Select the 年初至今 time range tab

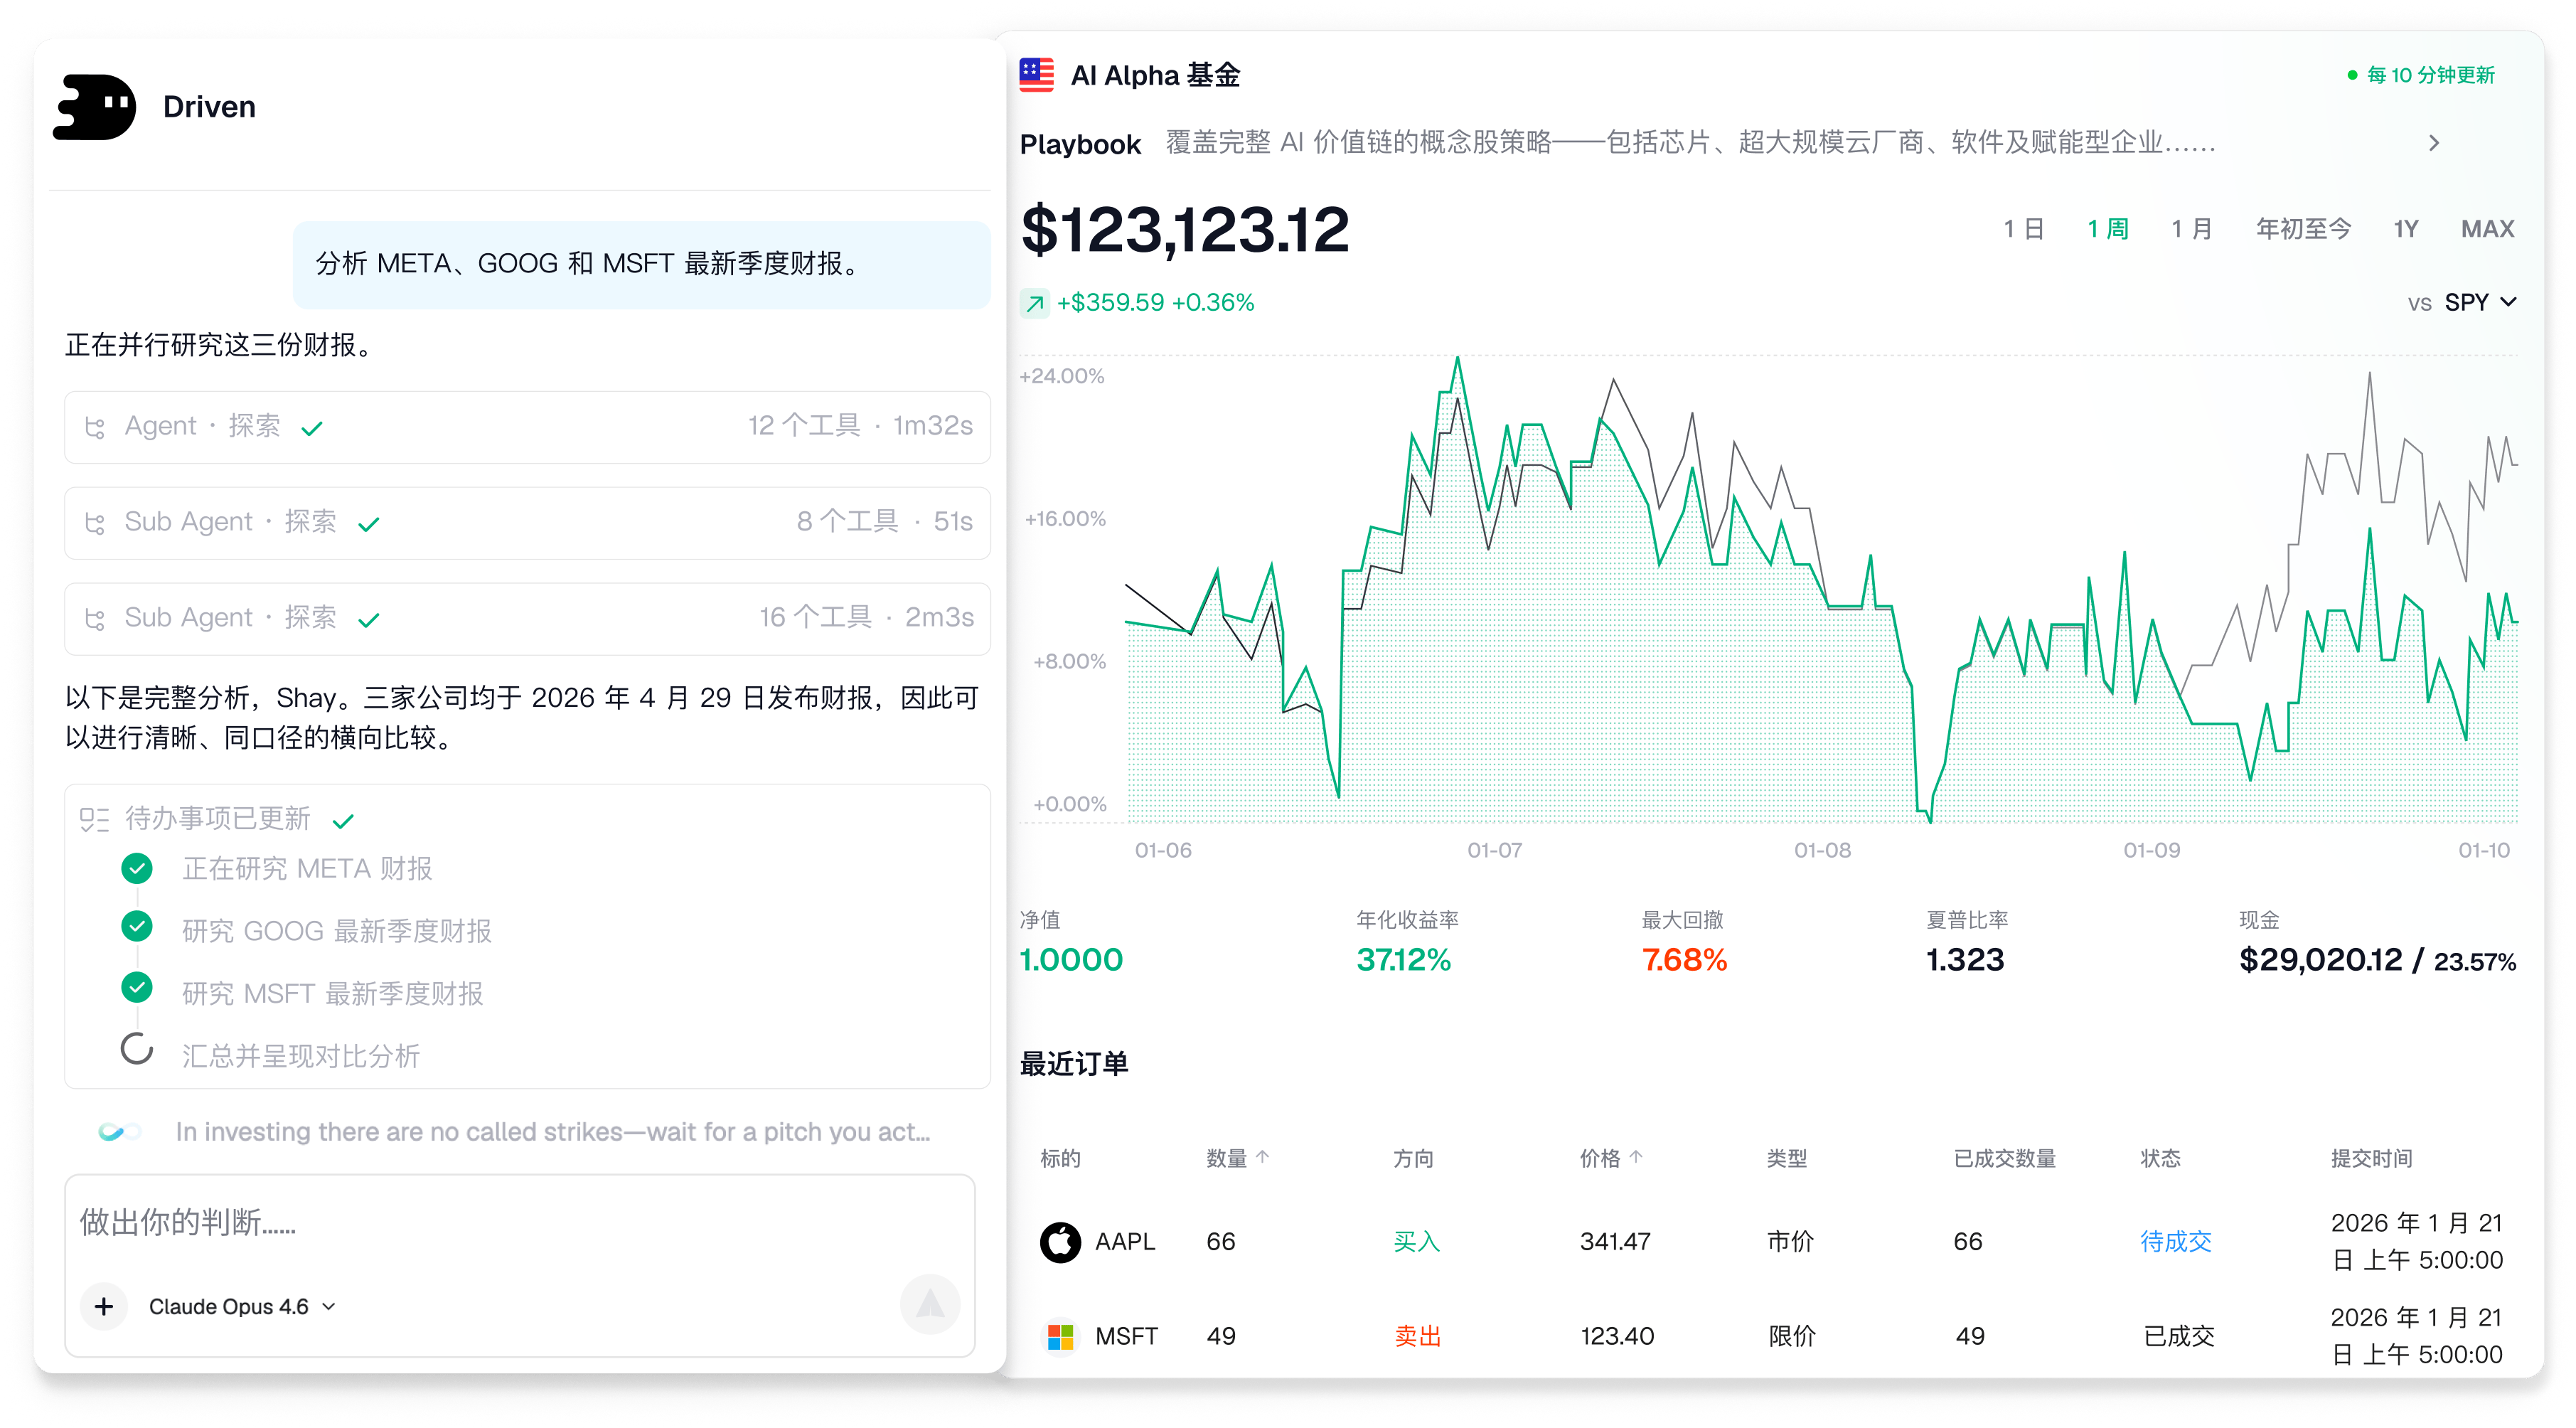click(x=2303, y=229)
